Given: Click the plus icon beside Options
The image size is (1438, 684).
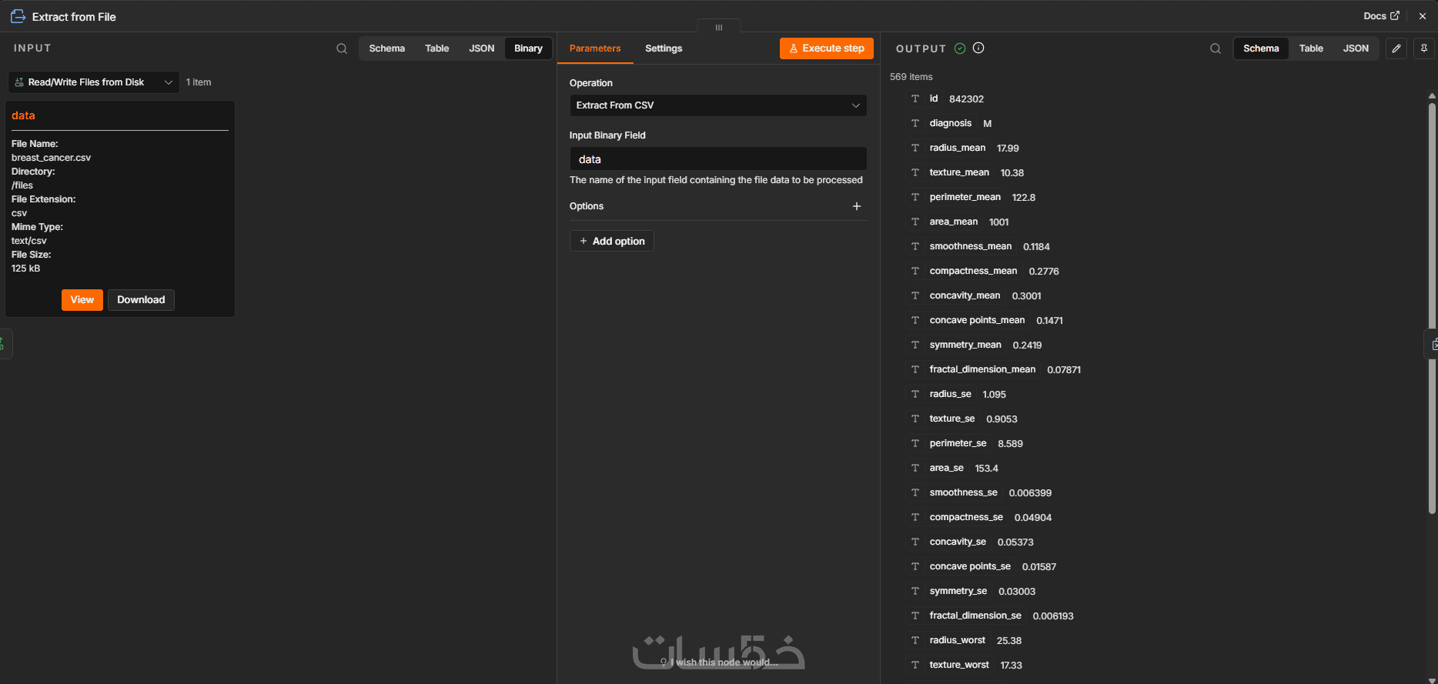Looking at the screenshot, I should [857, 206].
